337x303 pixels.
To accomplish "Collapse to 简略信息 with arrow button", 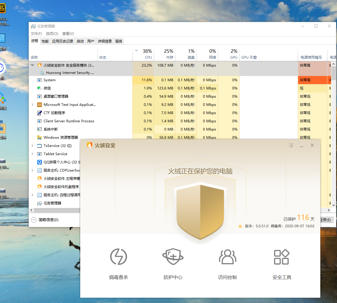I will point(34,220).
